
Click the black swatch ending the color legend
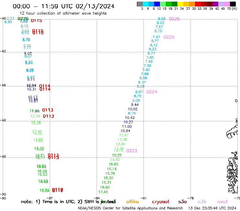[x=233, y=4]
